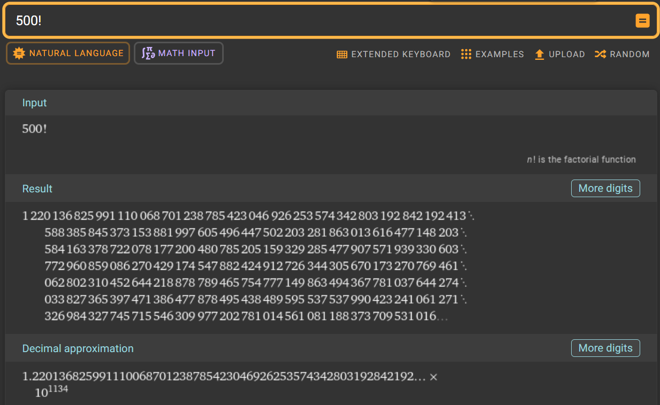
Task: Show more digits for the Result
Action: point(605,189)
